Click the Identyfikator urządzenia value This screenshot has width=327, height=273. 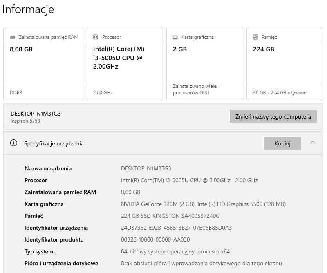click(176, 228)
